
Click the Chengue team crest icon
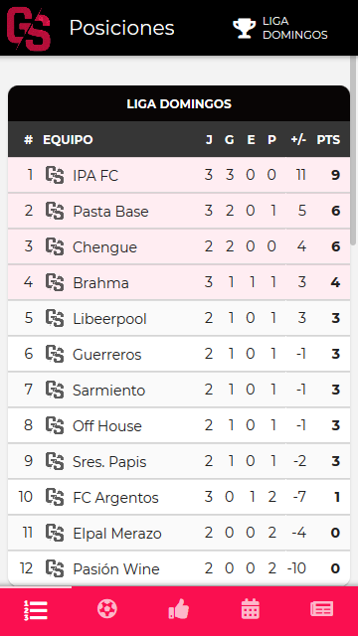55,246
